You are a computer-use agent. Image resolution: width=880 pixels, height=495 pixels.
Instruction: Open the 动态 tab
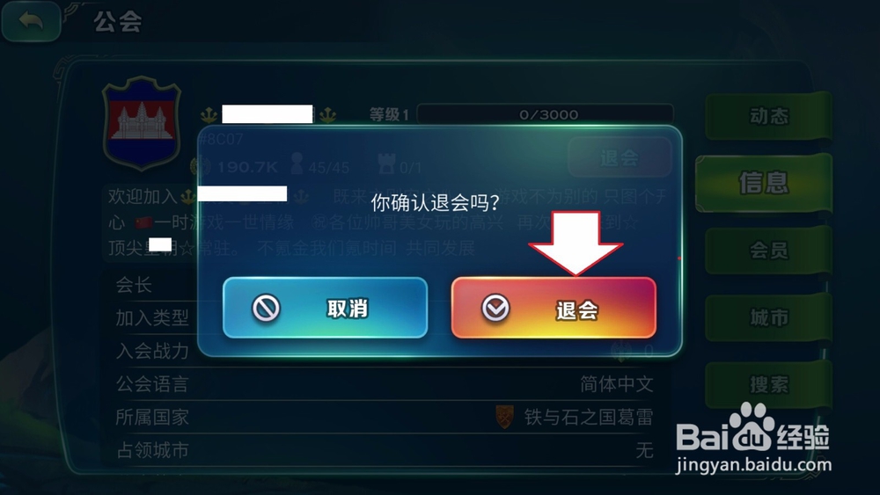point(768,115)
